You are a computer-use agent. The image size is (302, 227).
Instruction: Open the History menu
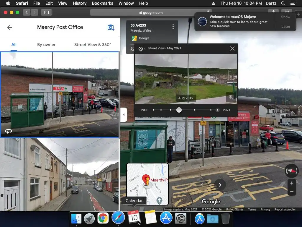(80, 3)
